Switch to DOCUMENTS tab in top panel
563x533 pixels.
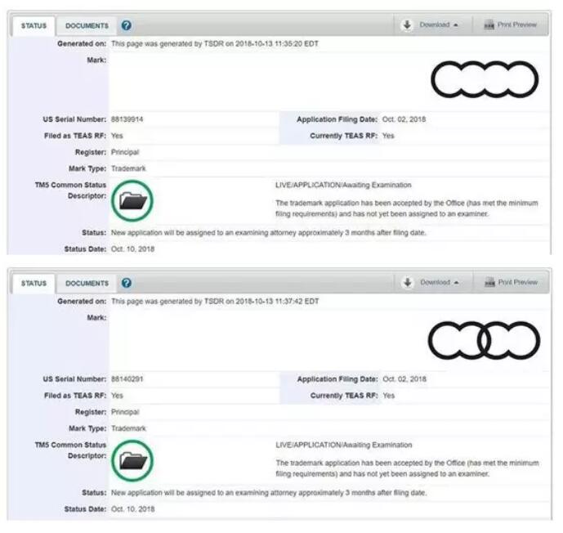[x=87, y=26]
